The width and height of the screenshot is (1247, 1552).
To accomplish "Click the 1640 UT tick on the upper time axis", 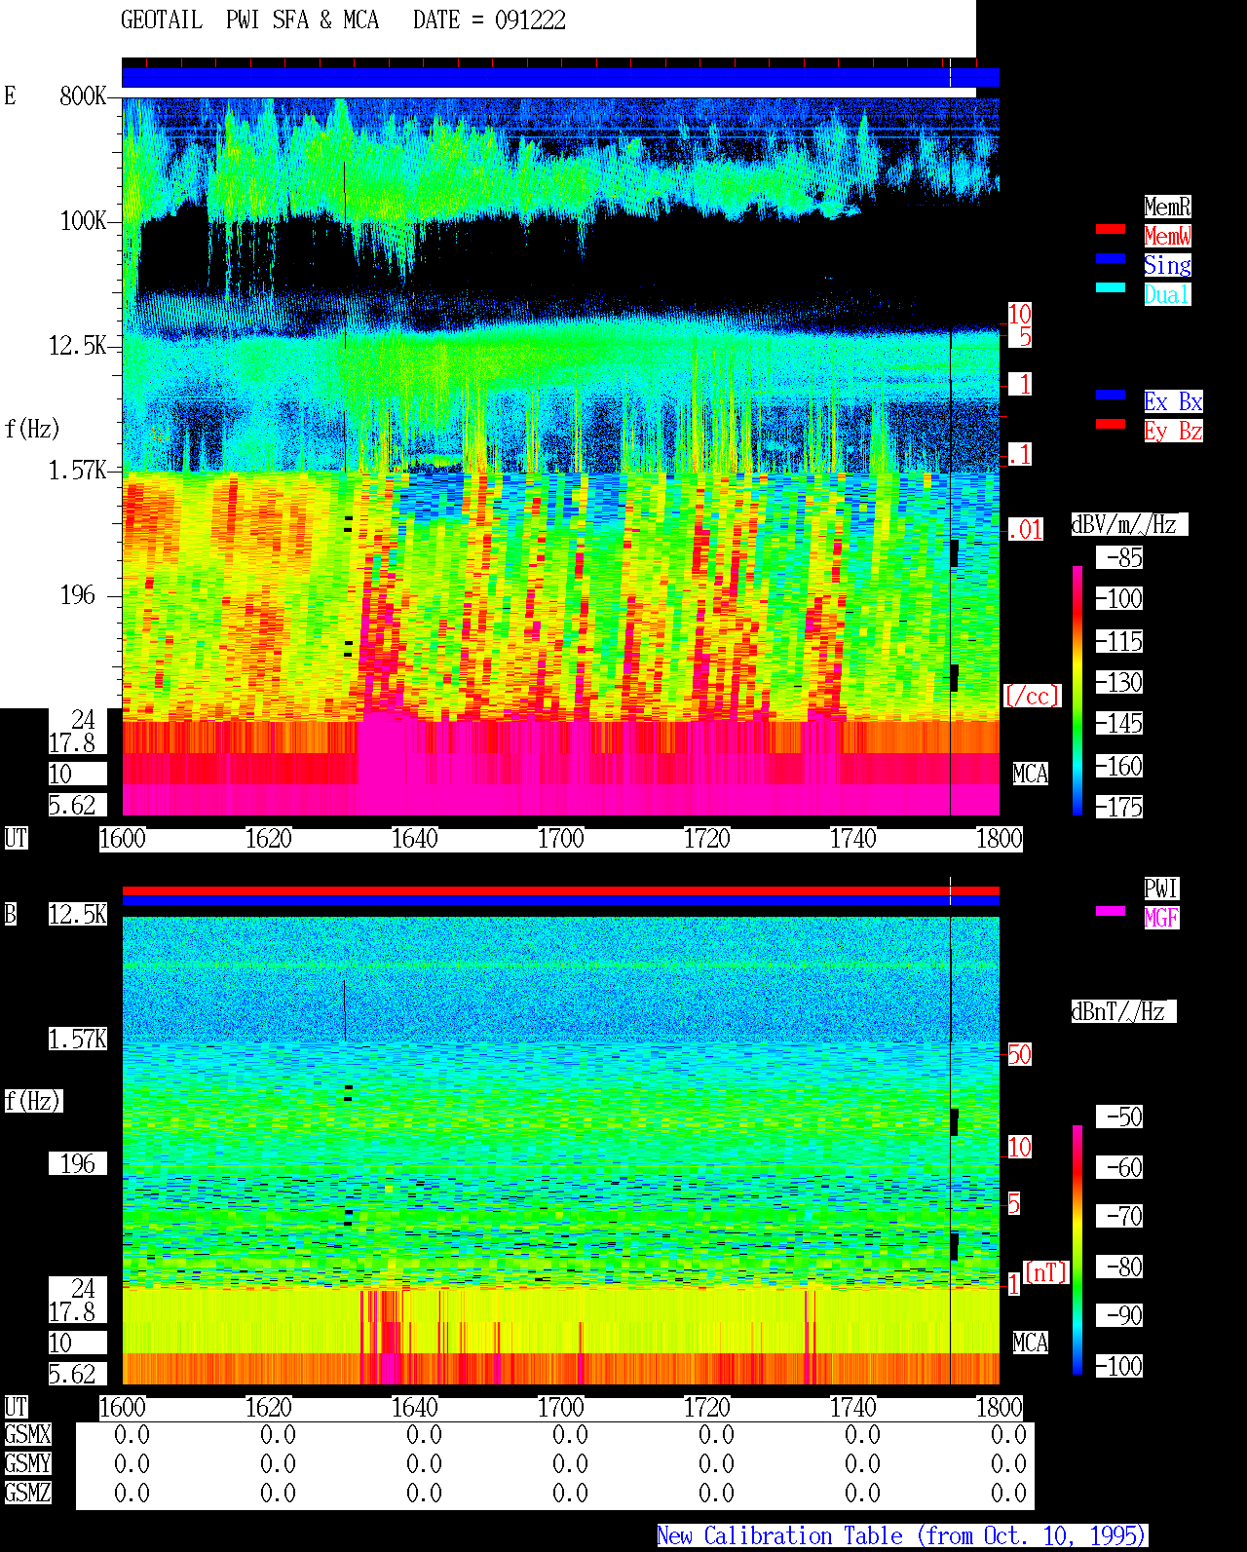I will 414,839.
